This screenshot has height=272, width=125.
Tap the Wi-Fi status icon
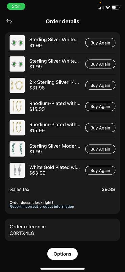pos(108,7)
